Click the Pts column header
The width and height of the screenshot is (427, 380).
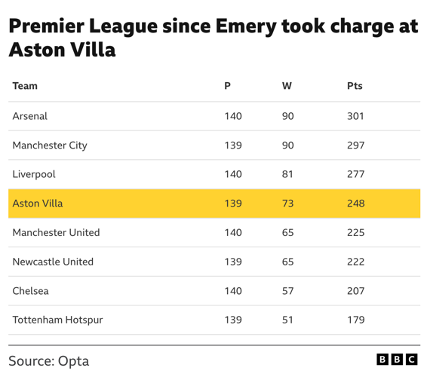pos(355,86)
